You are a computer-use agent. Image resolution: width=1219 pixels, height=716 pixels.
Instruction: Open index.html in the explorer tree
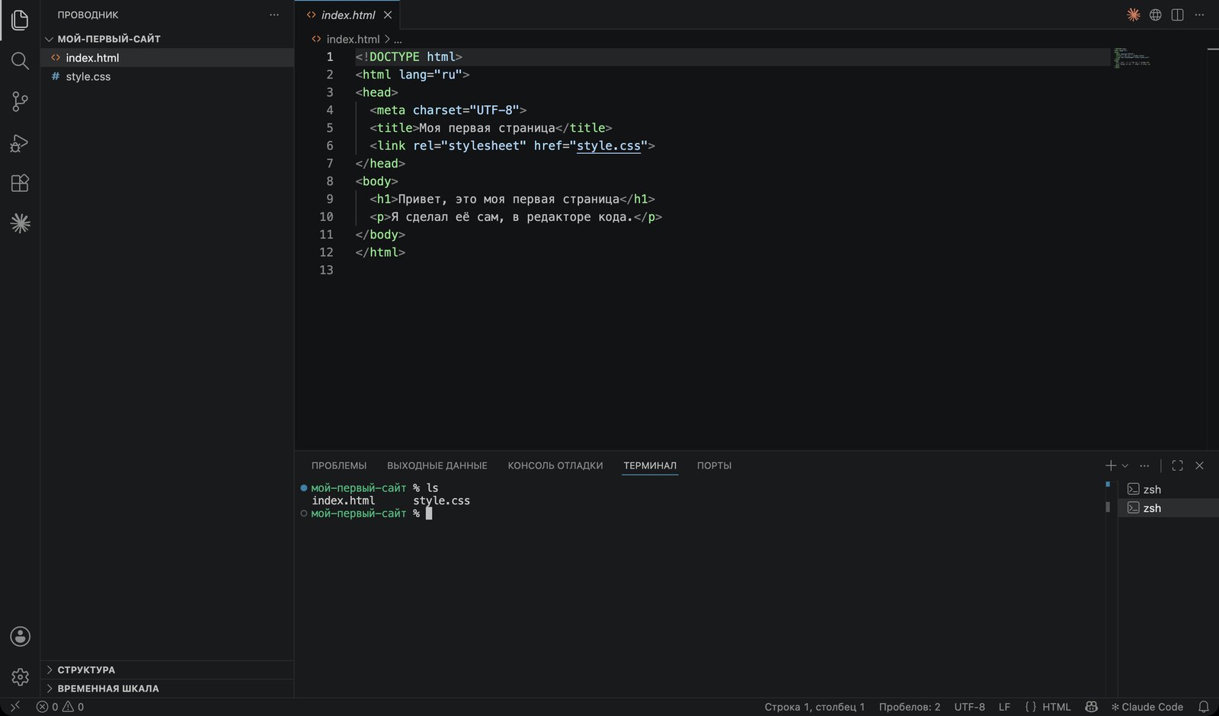tap(168, 58)
